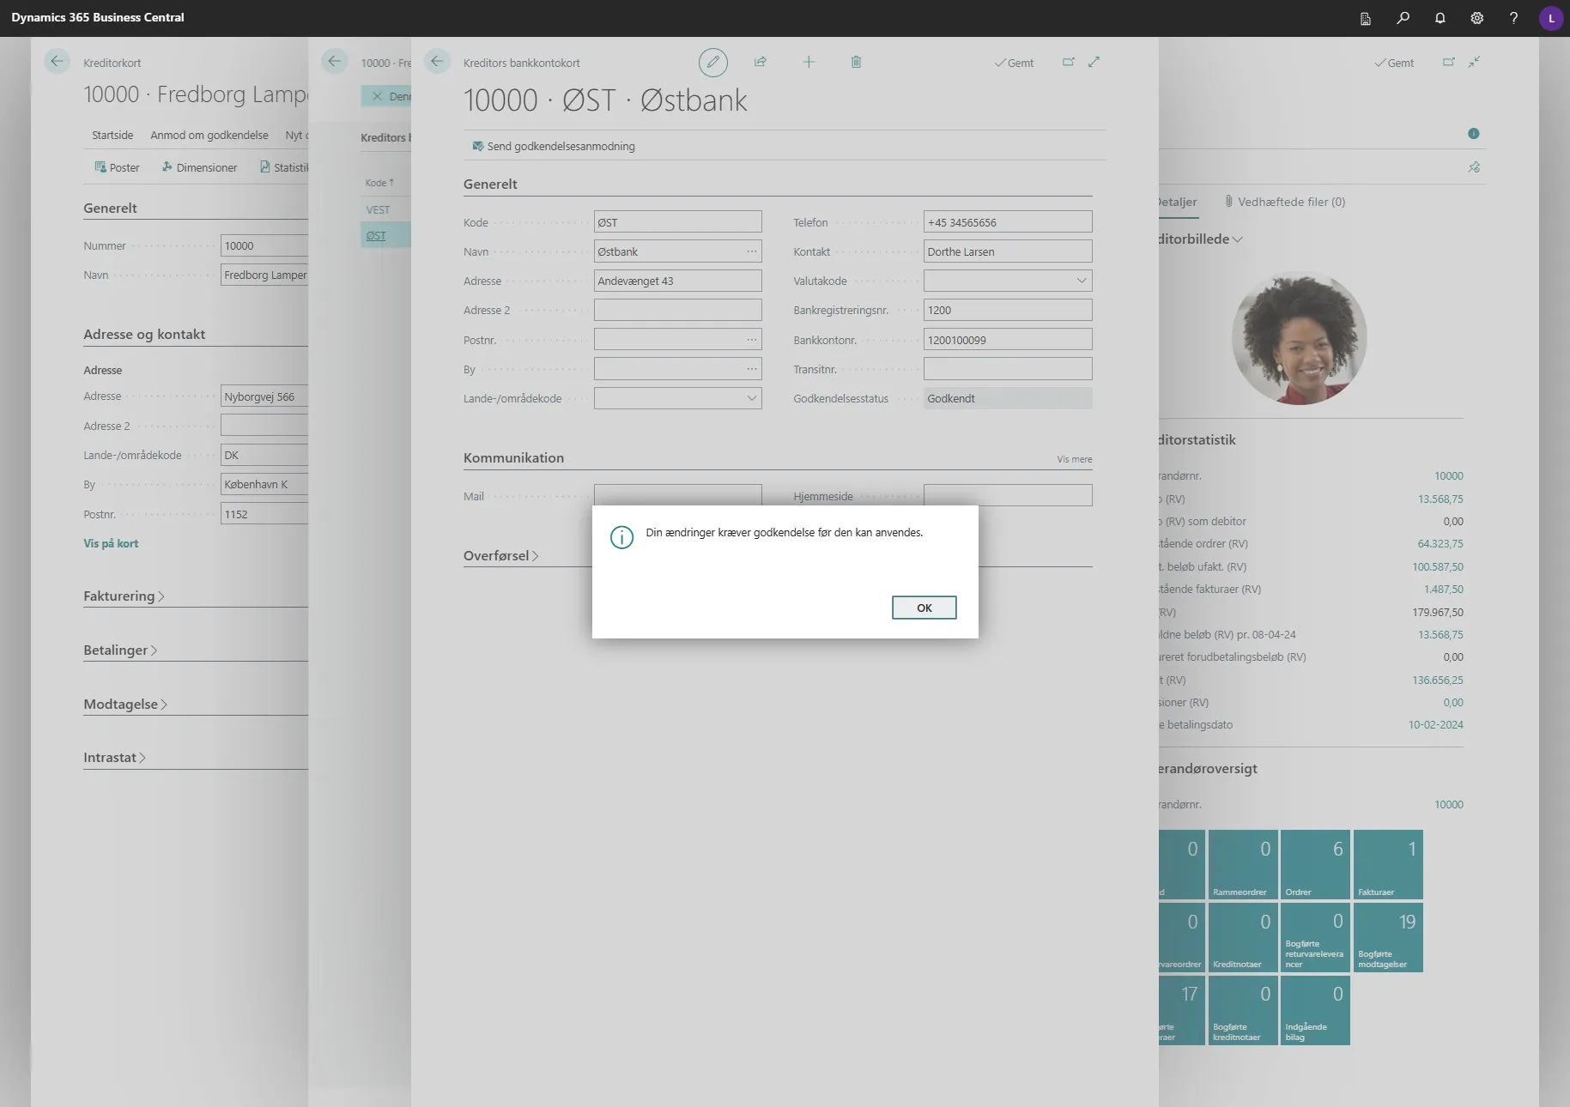The image size is (1570, 1107).
Task: Add a new record with plus icon
Action: tap(809, 62)
